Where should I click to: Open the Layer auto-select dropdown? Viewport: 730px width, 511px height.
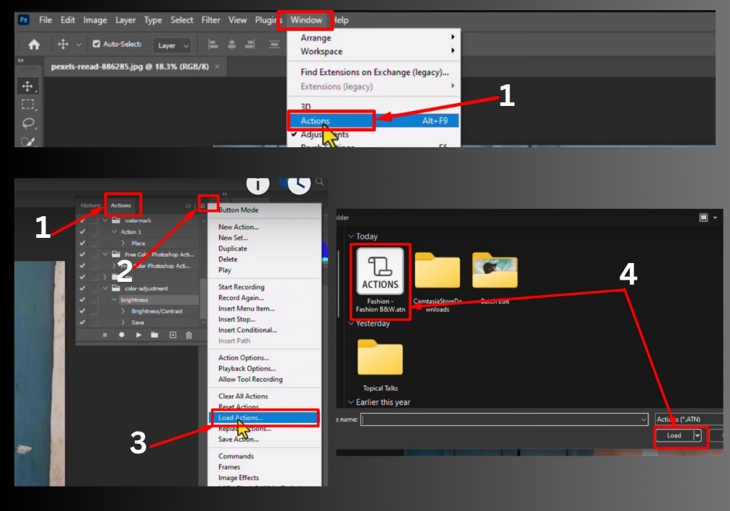click(172, 45)
